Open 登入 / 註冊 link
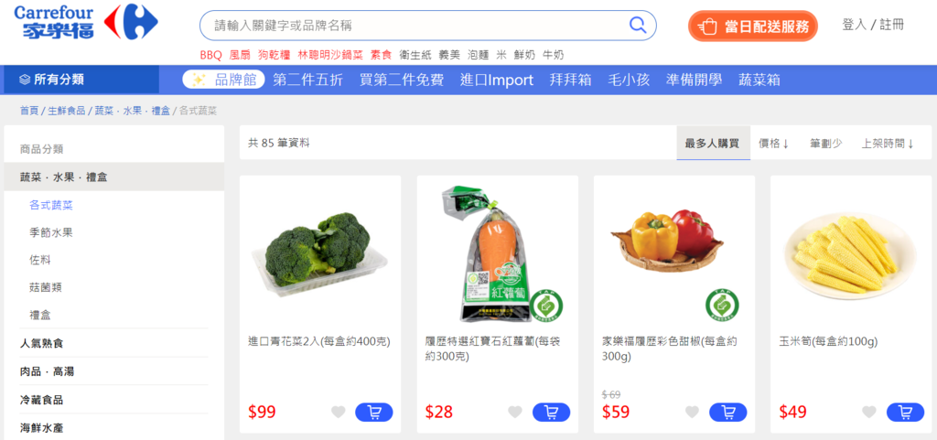 pos(873,25)
